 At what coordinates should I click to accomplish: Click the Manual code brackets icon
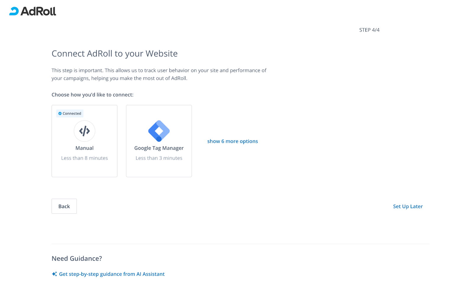[85, 131]
